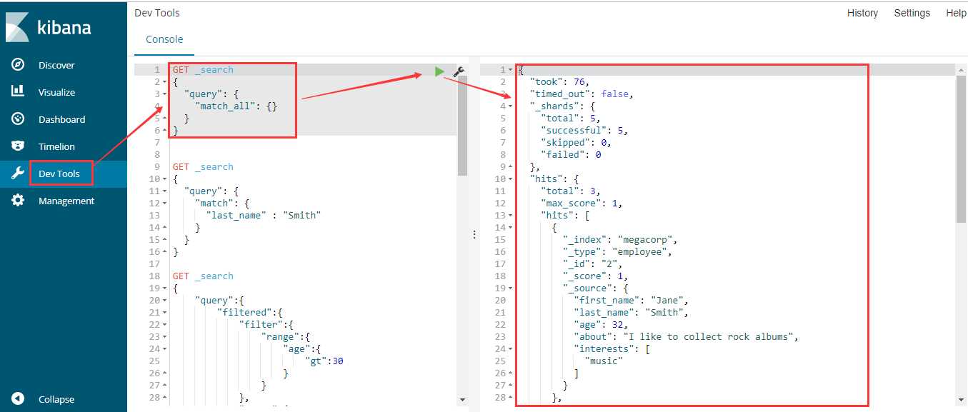Image resolution: width=968 pixels, height=412 pixels.
Task: Click the response pane vertical scrollbar thumb
Action: (x=961, y=149)
